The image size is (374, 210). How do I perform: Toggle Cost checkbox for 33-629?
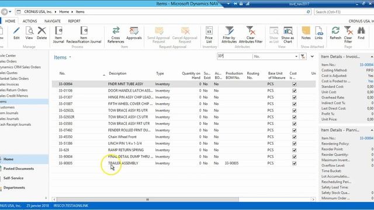tap(295, 150)
